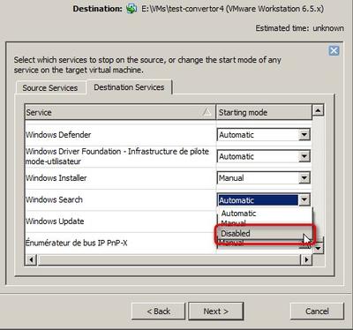Screen dimensions: 353x330
Task: Click the destination VM icon
Action: pos(131,9)
